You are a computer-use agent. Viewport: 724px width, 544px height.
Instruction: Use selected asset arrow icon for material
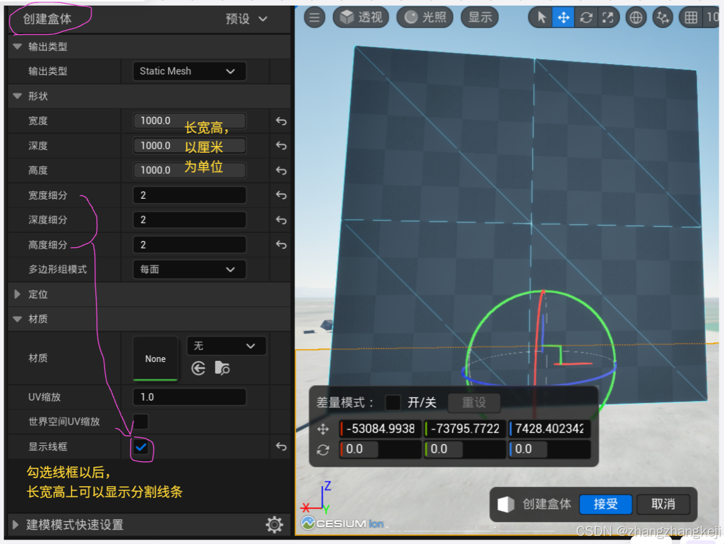pos(198,368)
